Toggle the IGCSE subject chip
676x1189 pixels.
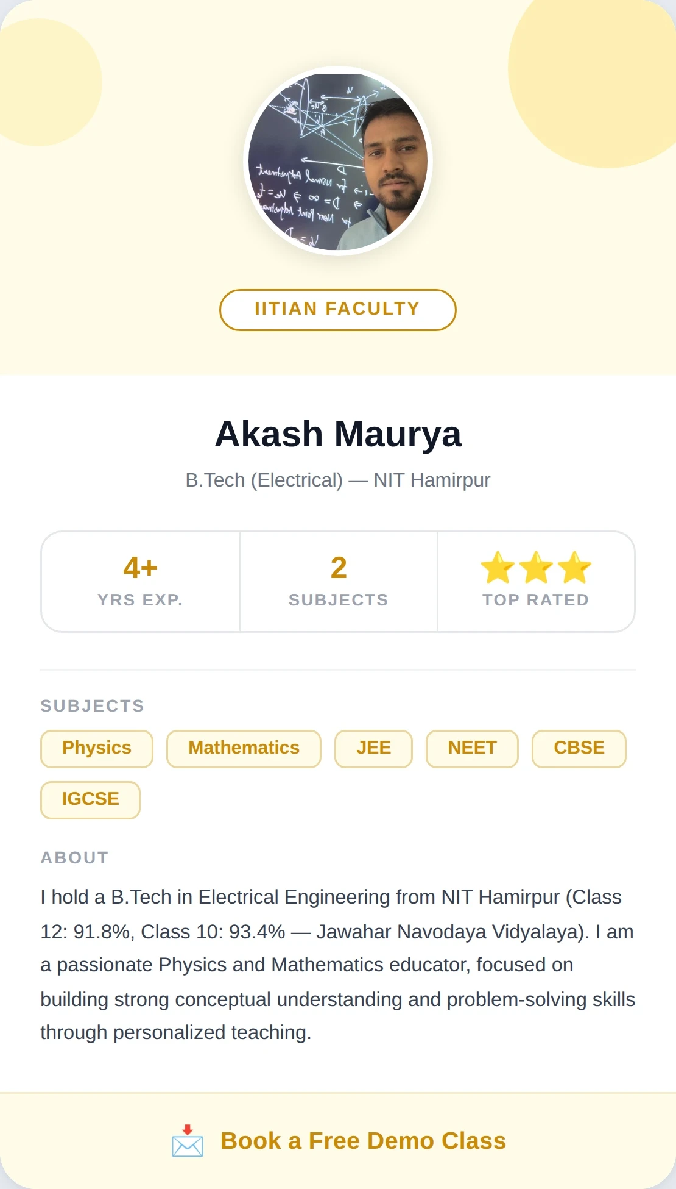[90, 799]
